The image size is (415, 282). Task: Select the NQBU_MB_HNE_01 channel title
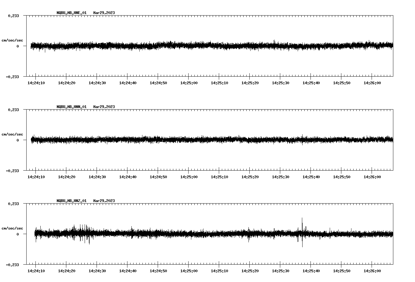(x=71, y=13)
